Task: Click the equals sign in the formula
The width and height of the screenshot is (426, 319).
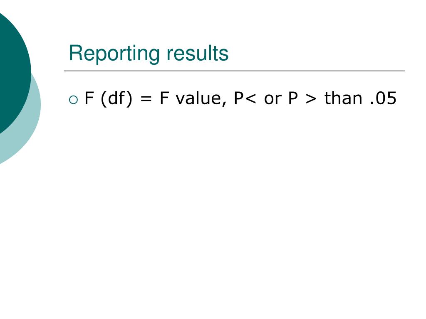Action: click(146, 99)
